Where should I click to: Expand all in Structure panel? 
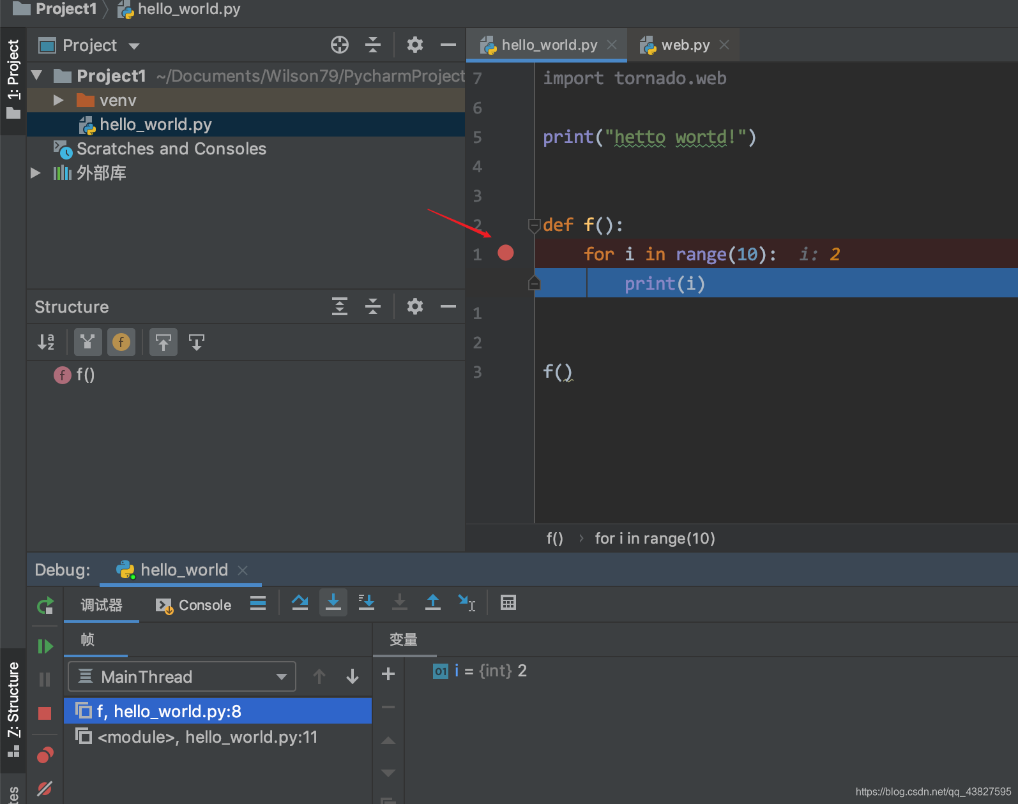340,306
